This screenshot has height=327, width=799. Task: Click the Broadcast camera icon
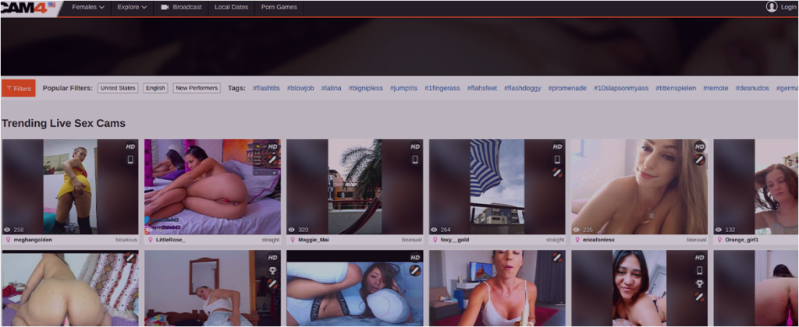point(165,7)
